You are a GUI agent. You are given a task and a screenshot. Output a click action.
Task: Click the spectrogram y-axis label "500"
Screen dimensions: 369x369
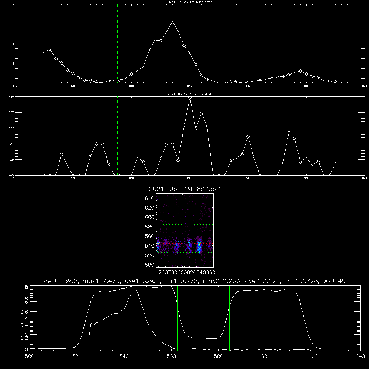coord(150,265)
